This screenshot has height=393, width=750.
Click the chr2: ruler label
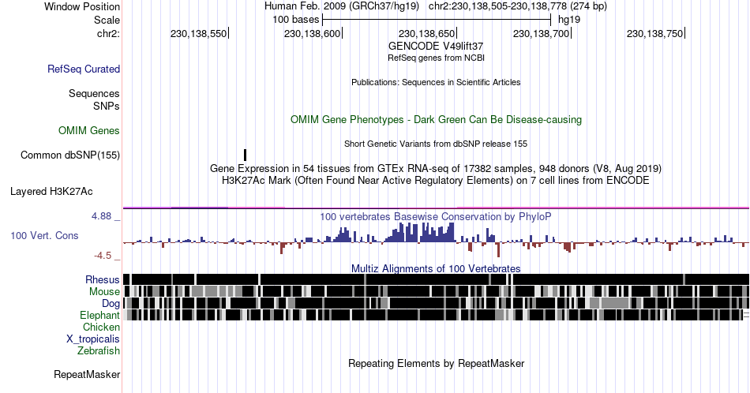click(108, 33)
